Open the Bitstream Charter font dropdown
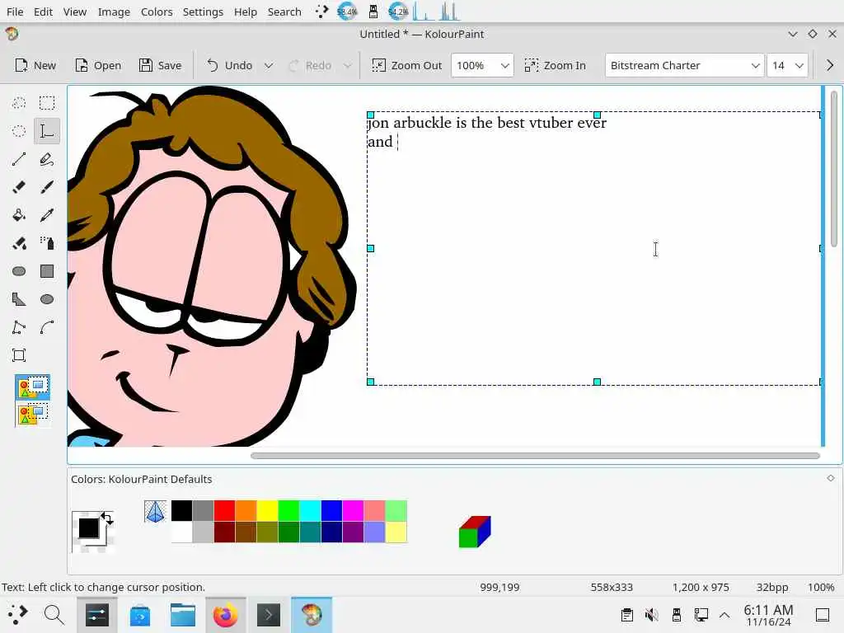Screen dimensions: 844x633 685,65
